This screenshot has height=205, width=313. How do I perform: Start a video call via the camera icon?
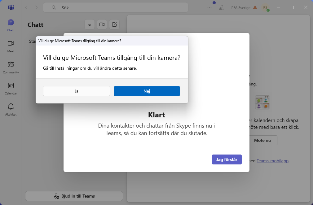click(x=102, y=24)
